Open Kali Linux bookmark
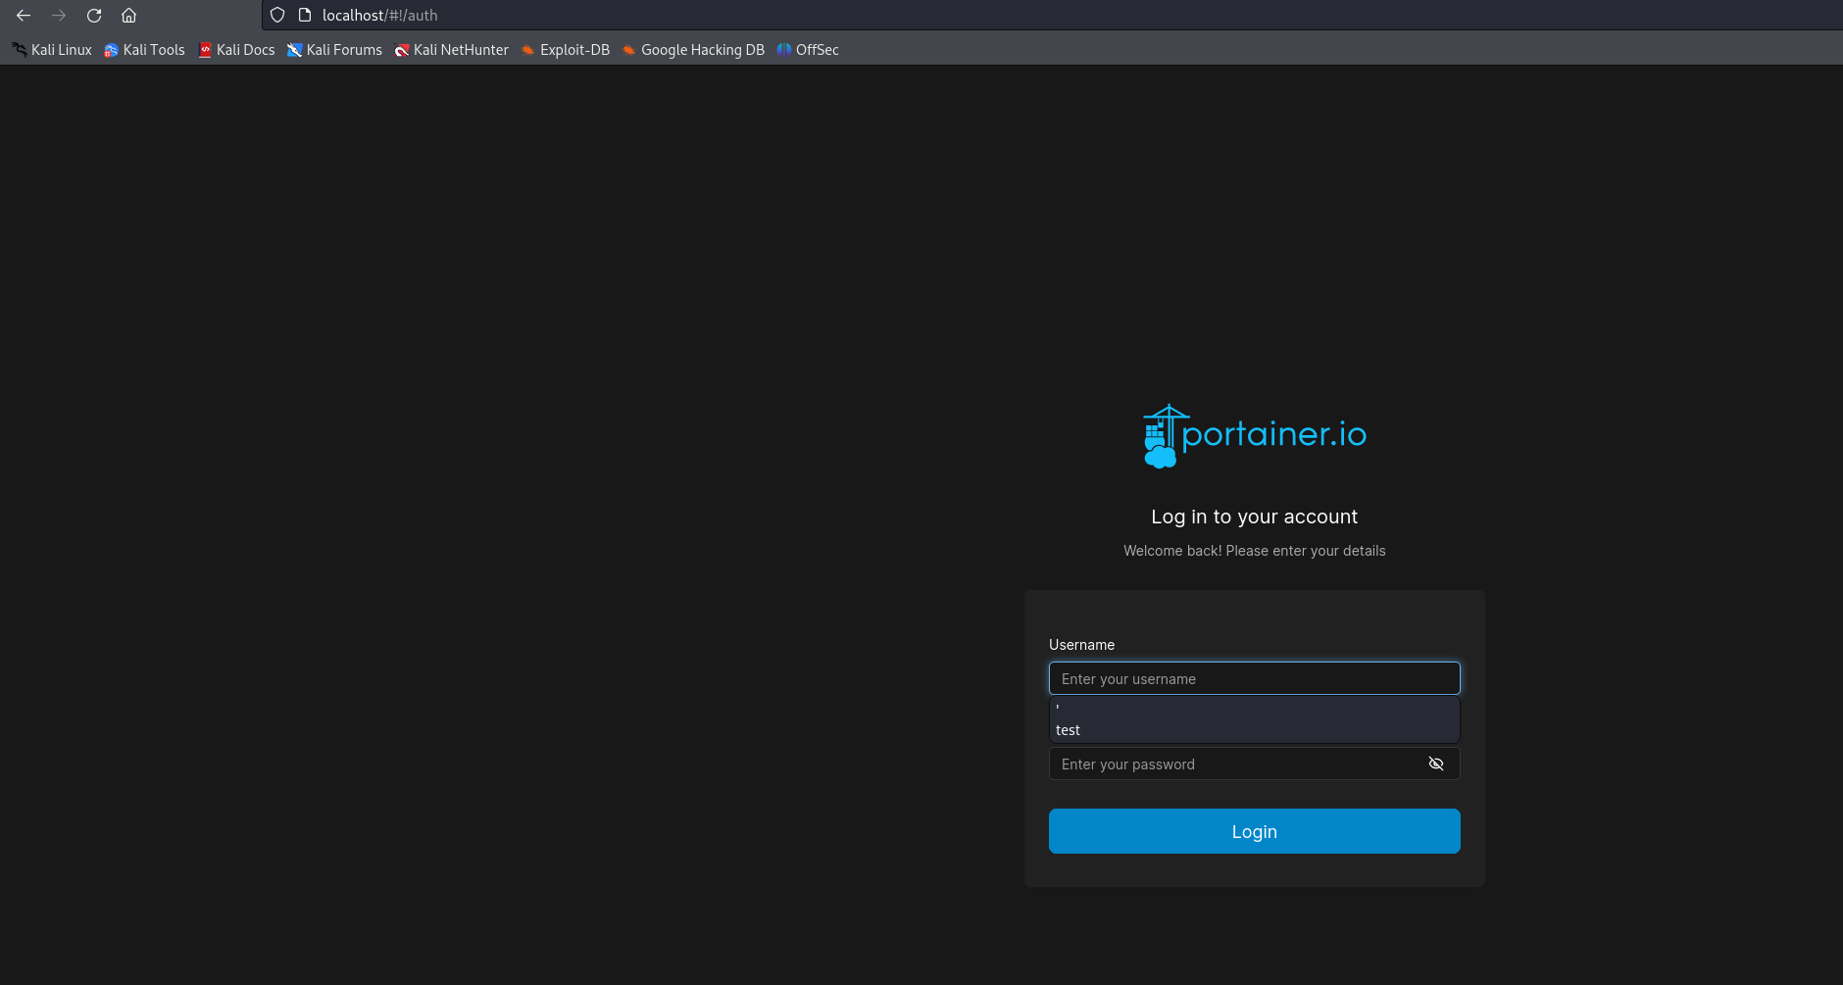The image size is (1843, 985). tap(52, 50)
